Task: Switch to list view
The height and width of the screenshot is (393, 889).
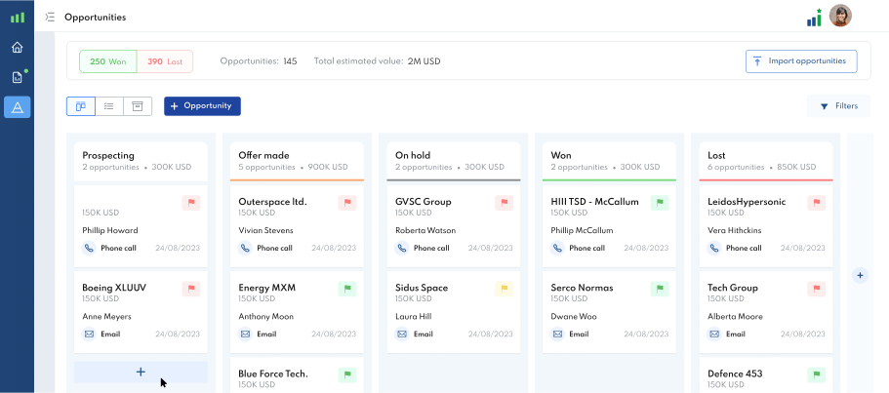Action: [109, 106]
